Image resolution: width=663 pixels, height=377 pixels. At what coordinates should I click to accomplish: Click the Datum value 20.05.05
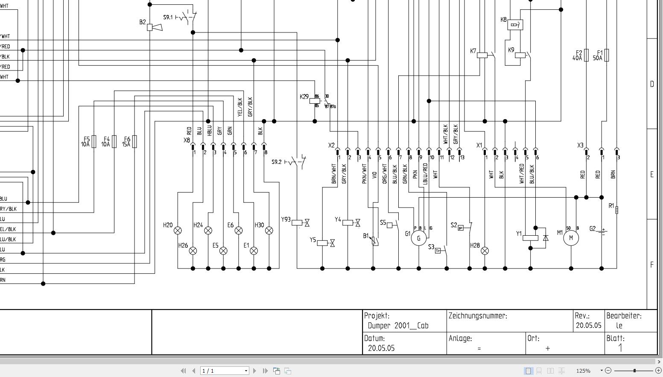381,348
